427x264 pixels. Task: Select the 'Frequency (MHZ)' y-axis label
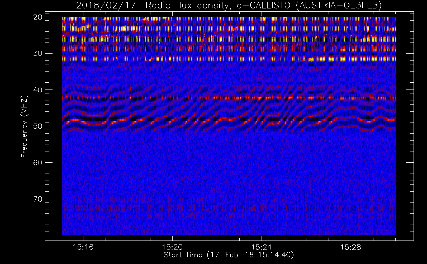pos(24,127)
